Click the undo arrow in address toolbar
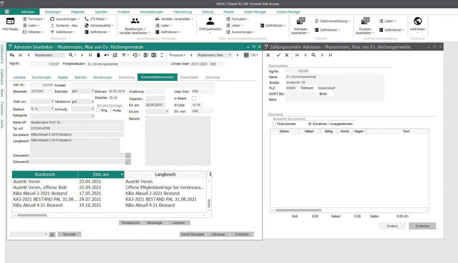Viewport: 458px width, 263px height. tap(107, 55)
